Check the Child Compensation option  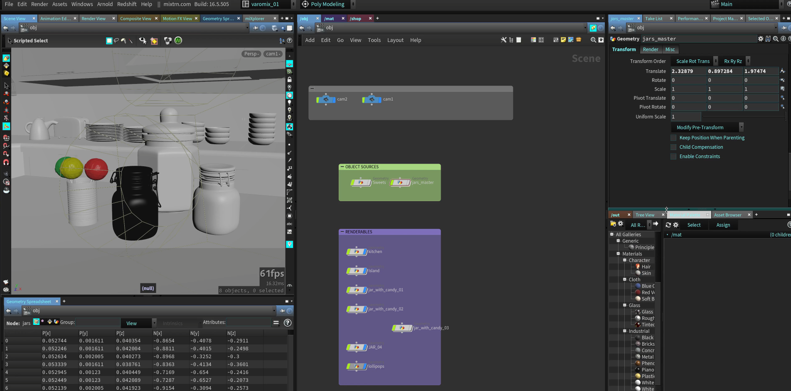click(673, 147)
